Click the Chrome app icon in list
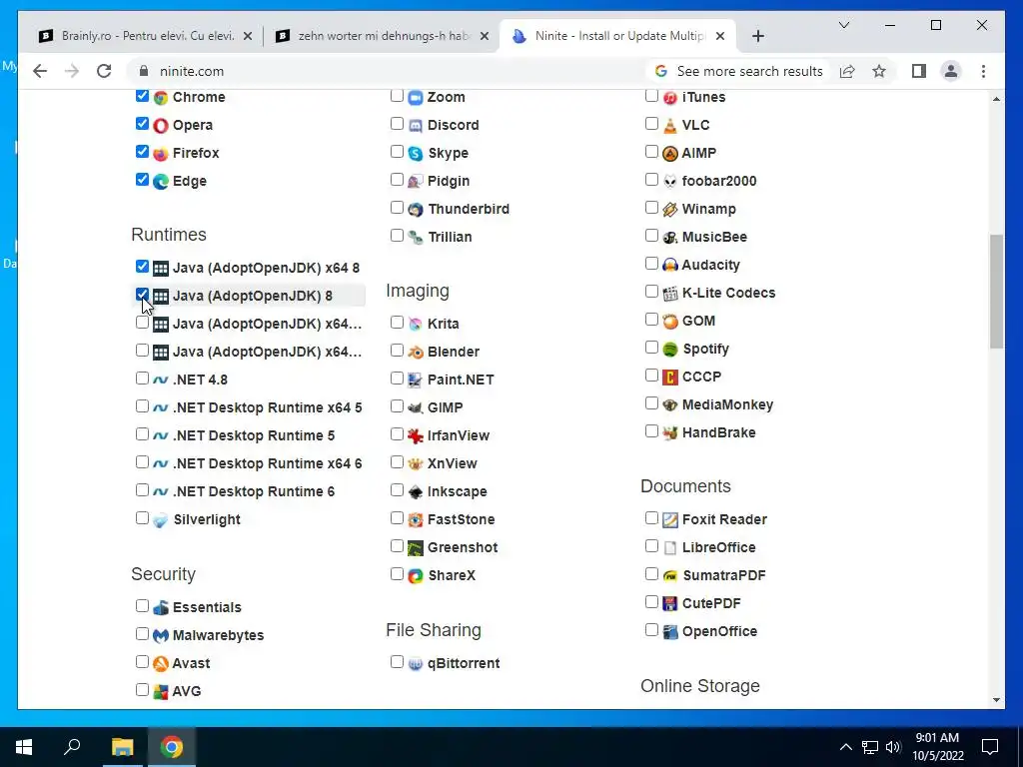This screenshot has height=767, width=1023. coord(161,98)
